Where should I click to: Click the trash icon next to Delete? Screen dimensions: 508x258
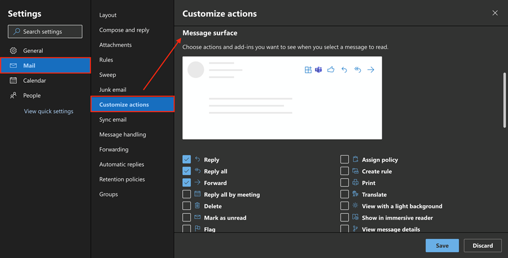point(198,206)
